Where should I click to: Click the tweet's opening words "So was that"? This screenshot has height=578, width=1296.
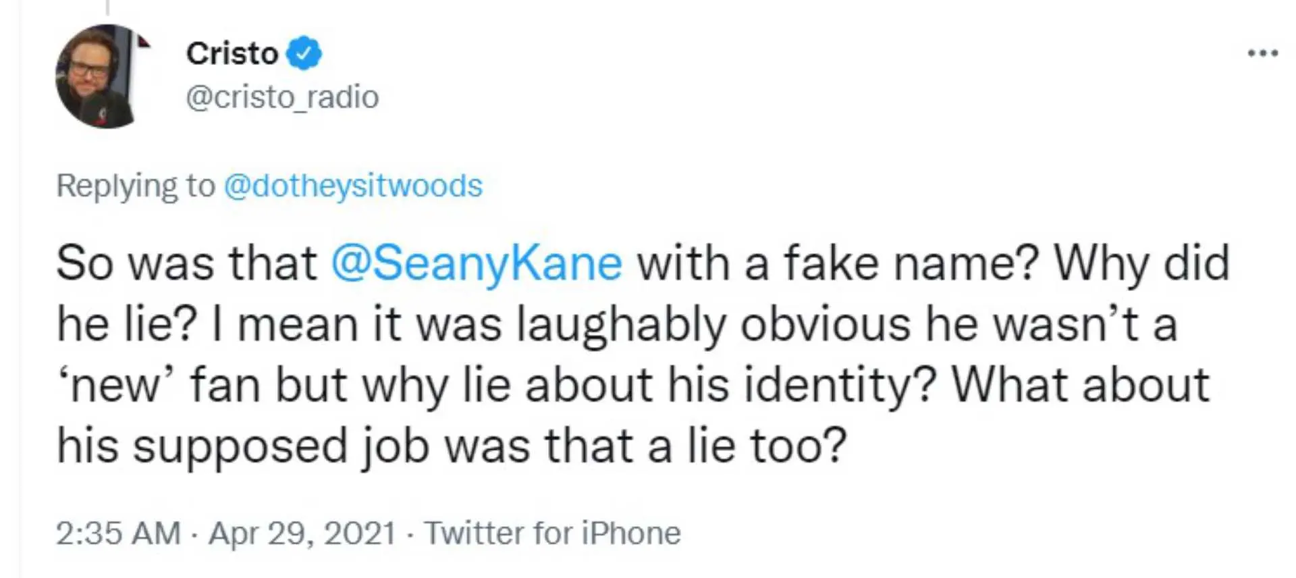tap(186, 263)
